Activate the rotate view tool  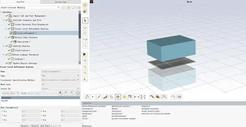[85, 27]
